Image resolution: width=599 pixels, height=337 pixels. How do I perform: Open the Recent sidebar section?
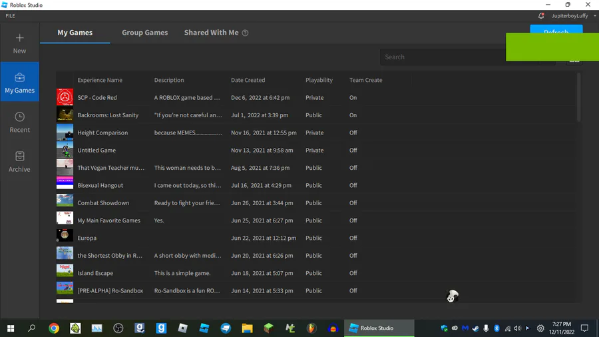click(19, 122)
